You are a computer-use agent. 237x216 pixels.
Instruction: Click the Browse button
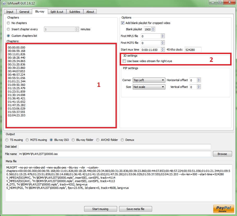222,154
